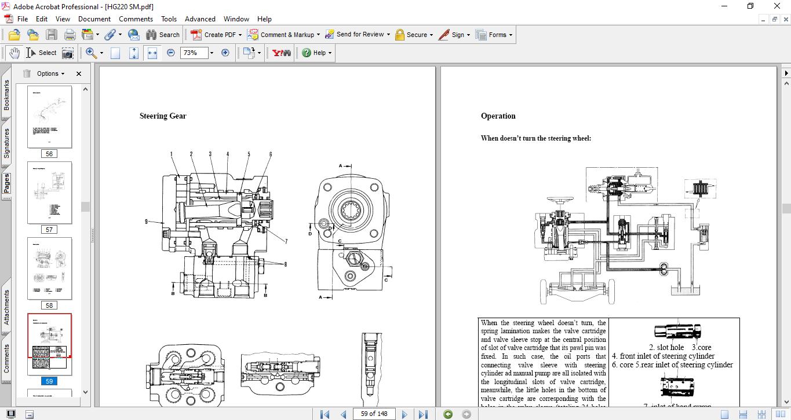Select the page 57 thumbnail

point(50,193)
